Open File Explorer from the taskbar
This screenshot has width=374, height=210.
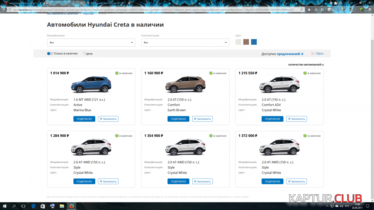[x=62, y=206]
